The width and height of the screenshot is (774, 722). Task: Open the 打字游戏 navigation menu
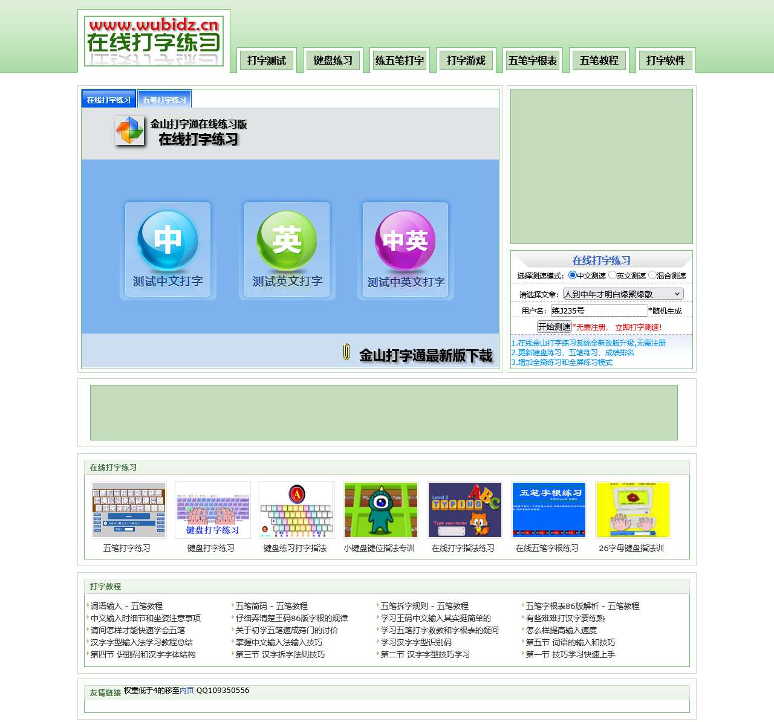point(466,60)
